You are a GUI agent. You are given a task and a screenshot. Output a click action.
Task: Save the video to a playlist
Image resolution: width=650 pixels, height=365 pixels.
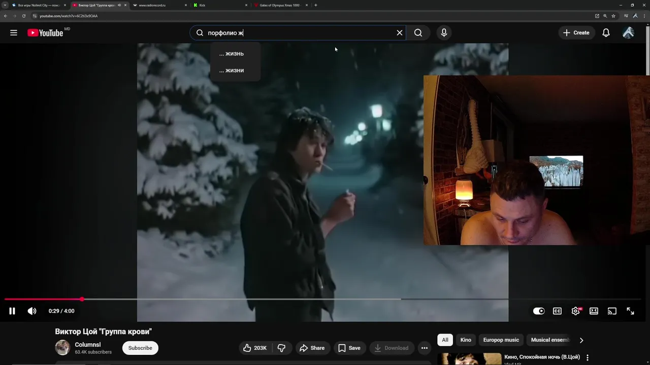click(x=349, y=348)
